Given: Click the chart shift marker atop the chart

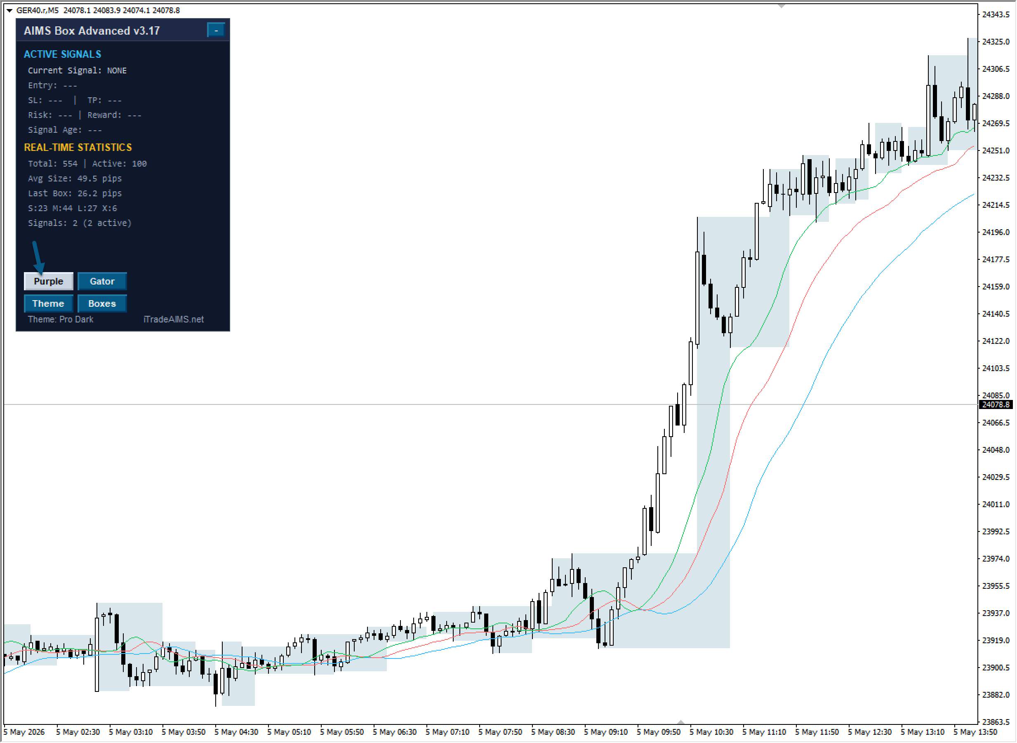Looking at the screenshot, I should 782,6.
